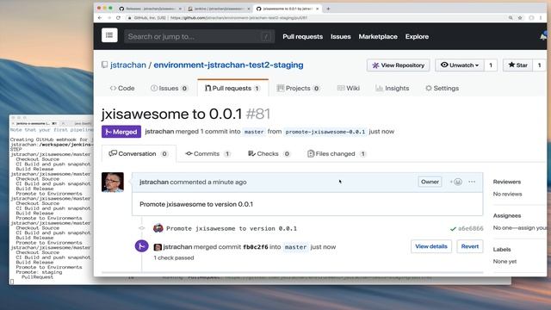Click the View details button
The width and height of the screenshot is (551, 310).
tap(431, 246)
